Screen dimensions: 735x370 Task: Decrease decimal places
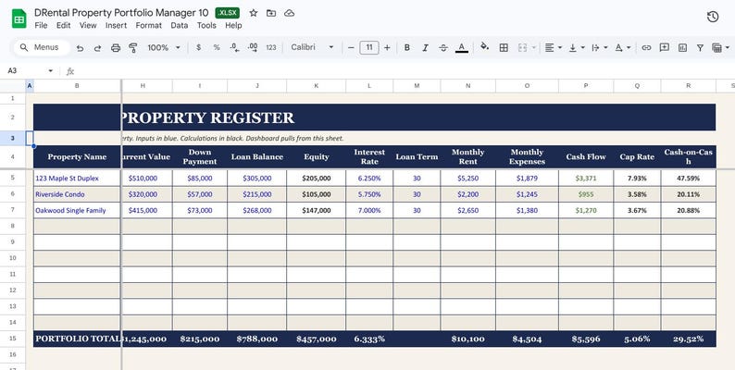click(x=234, y=47)
